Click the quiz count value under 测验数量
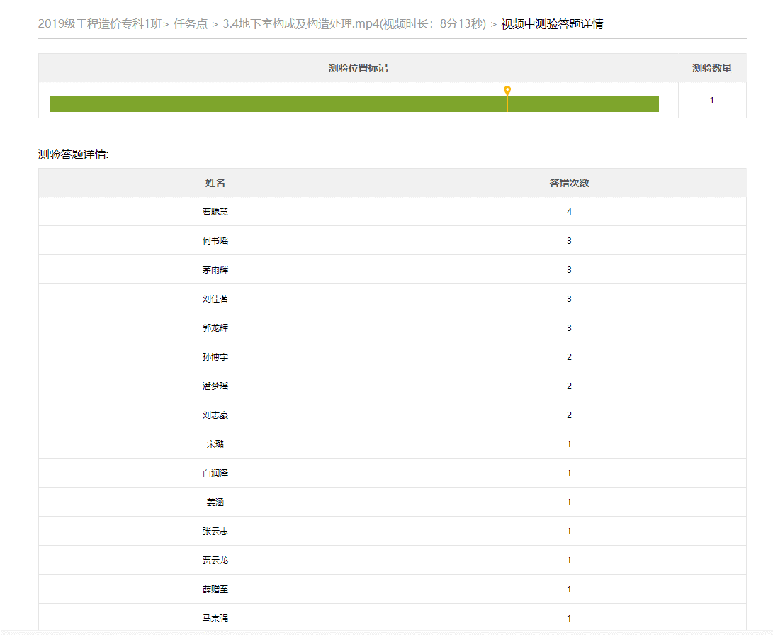This screenshot has width=773, height=635. click(x=711, y=101)
